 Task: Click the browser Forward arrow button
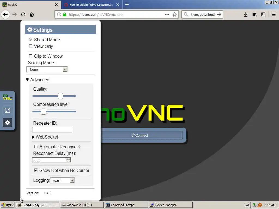(x=14, y=14)
